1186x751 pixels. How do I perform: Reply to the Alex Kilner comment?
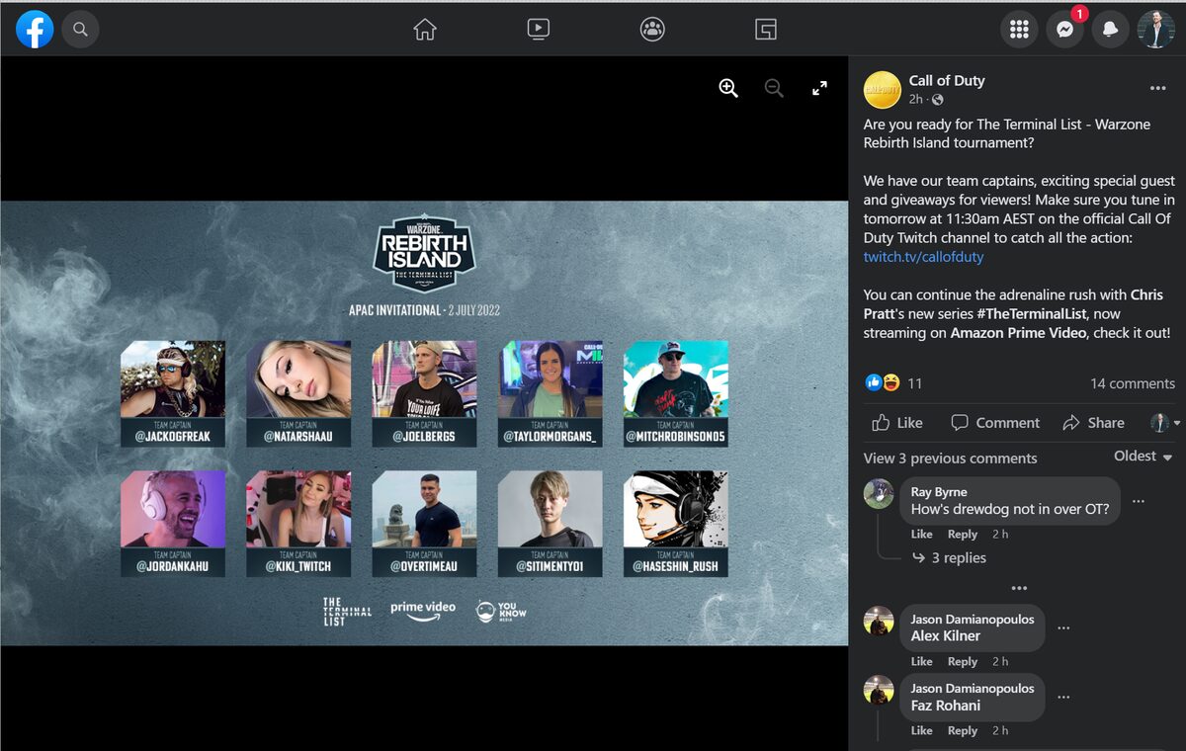[963, 662]
